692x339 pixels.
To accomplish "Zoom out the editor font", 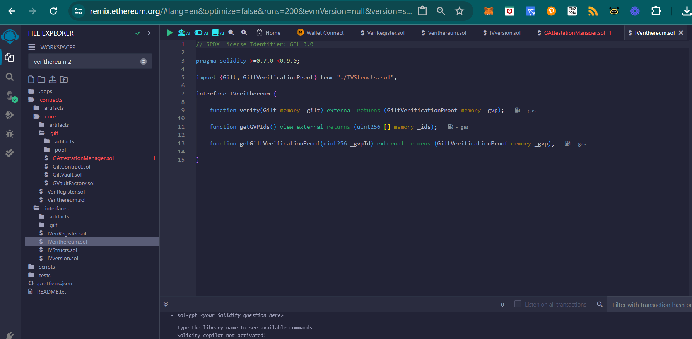I will 231,32.
